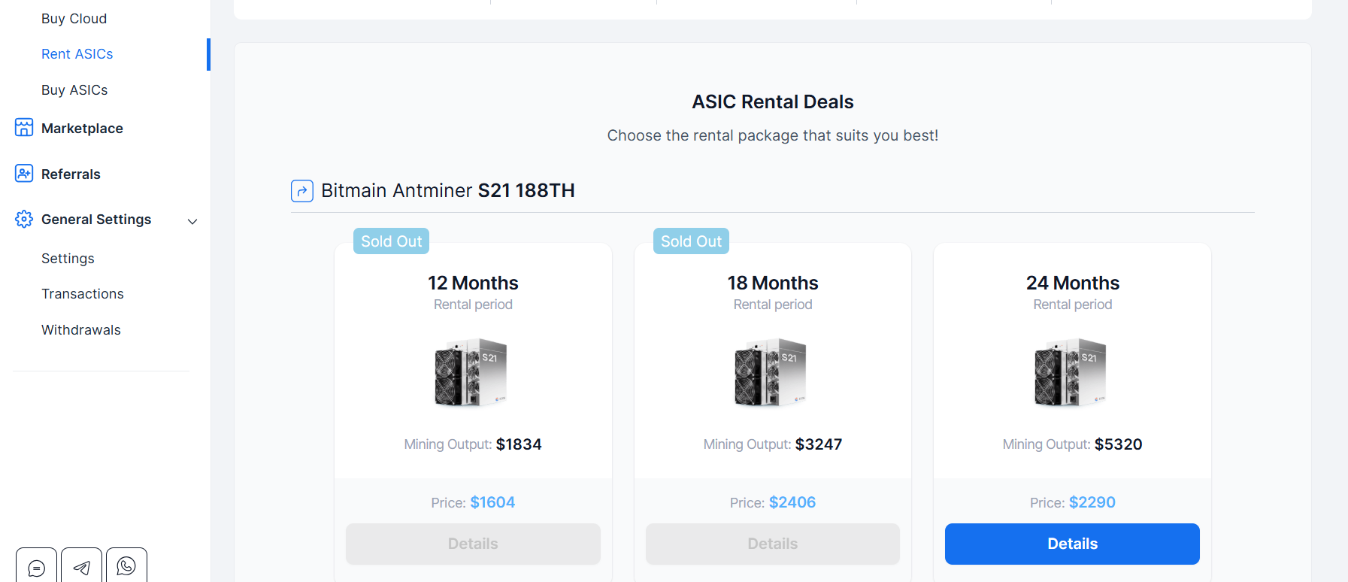View the Transactions page

(x=83, y=294)
